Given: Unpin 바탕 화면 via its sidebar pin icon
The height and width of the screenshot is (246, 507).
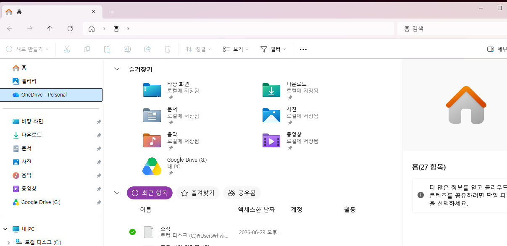Looking at the screenshot, I should click(99, 122).
